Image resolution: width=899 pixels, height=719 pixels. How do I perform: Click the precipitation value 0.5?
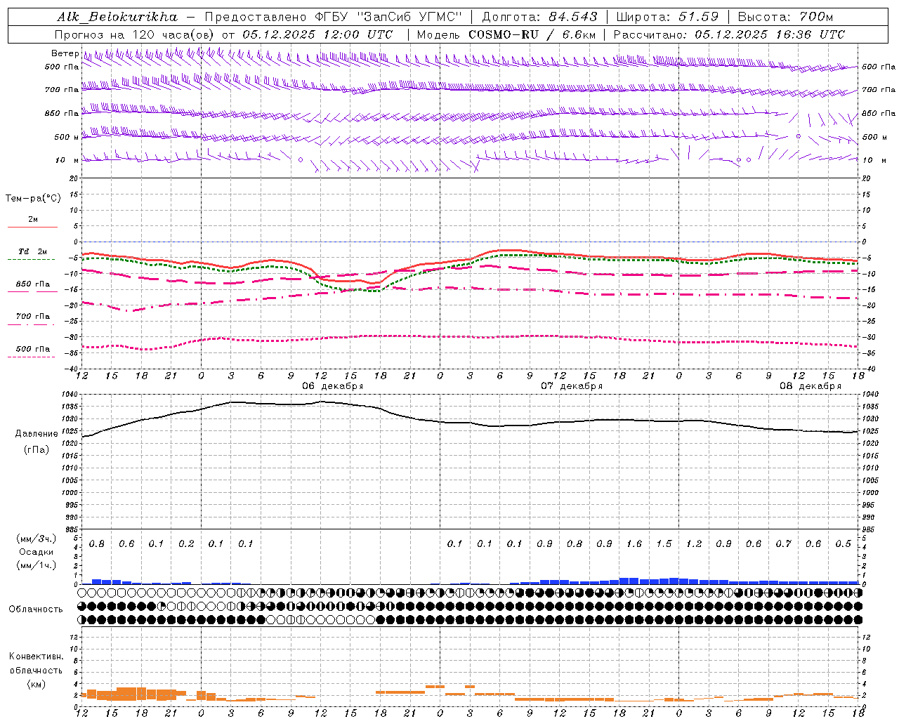[x=844, y=544]
